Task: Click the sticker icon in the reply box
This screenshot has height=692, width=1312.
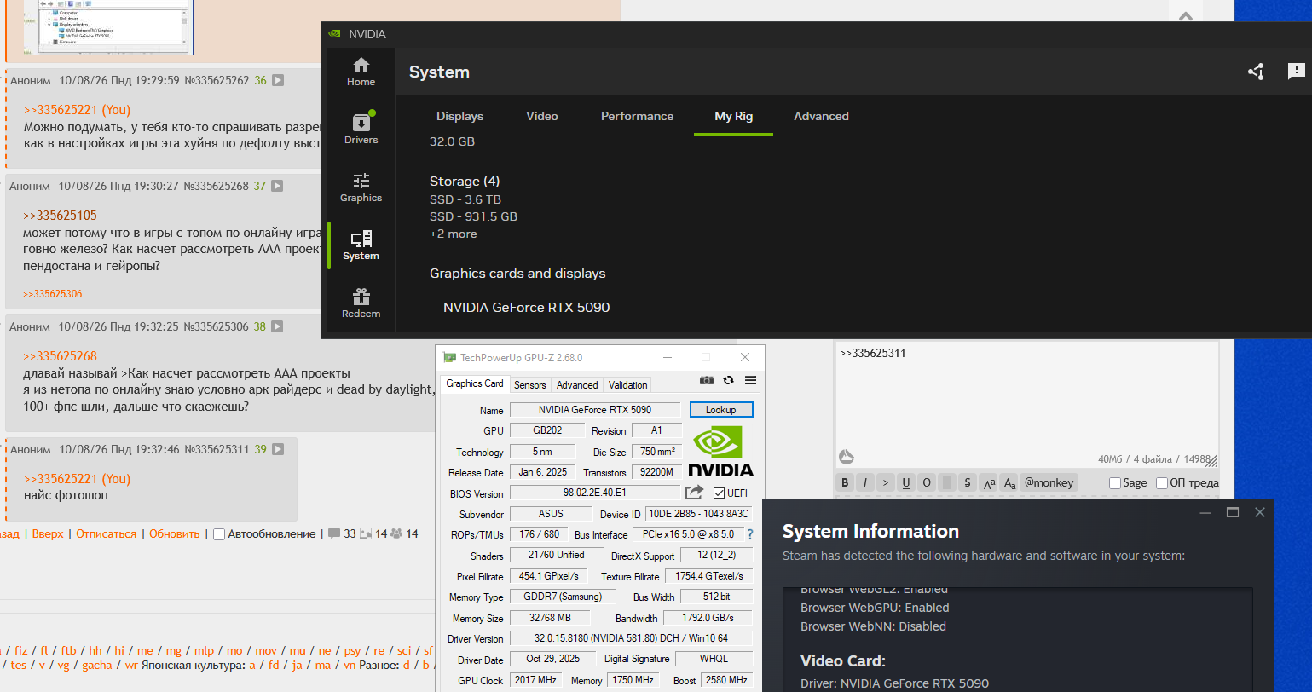Action: point(847,457)
